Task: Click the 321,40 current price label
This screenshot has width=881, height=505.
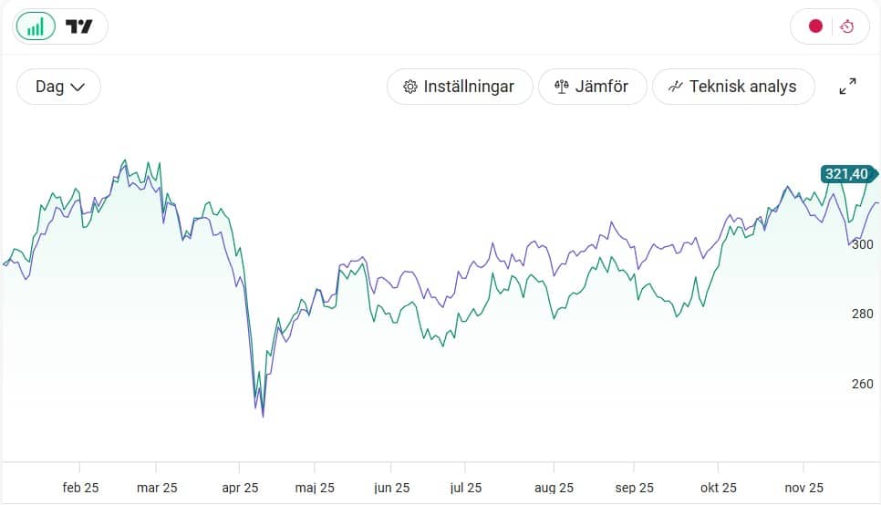Action: click(848, 174)
